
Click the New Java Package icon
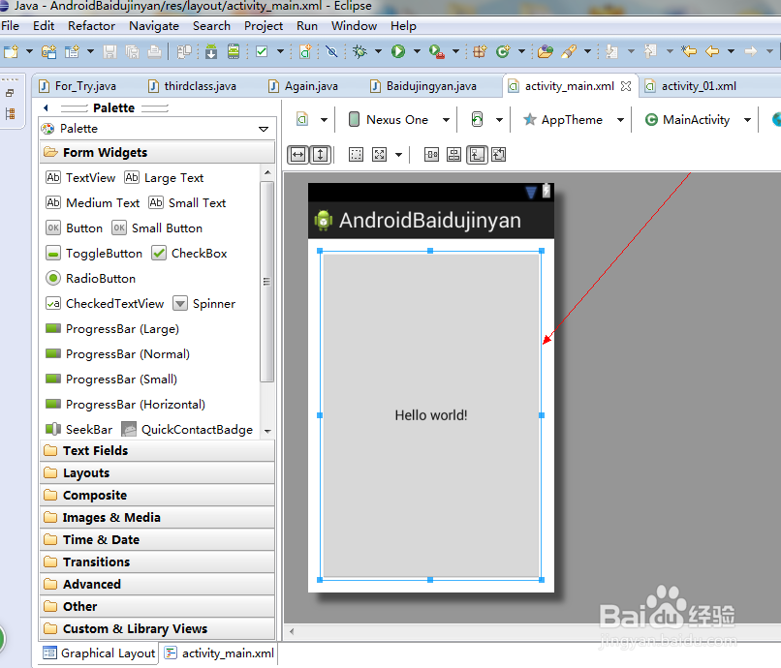pos(480,51)
